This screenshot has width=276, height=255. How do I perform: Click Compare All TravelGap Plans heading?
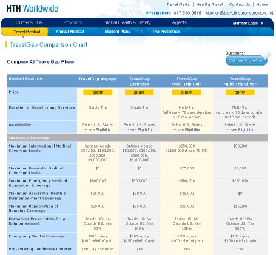41,62
